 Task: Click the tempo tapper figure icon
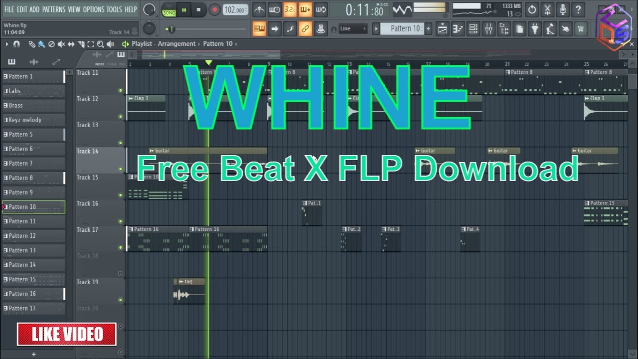click(550, 29)
